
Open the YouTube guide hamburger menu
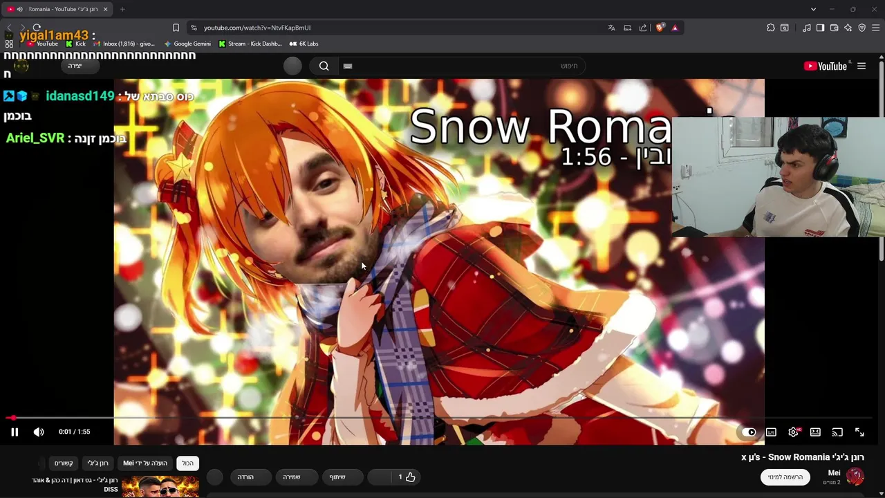tap(861, 66)
